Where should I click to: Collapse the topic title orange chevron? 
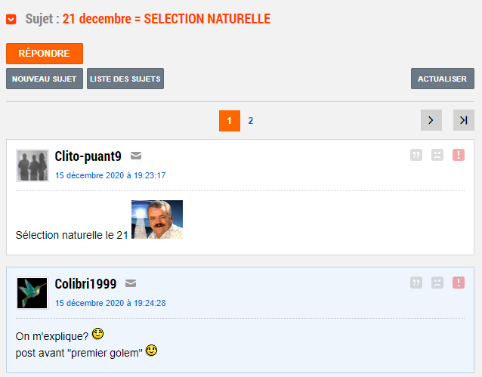tap(11, 19)
